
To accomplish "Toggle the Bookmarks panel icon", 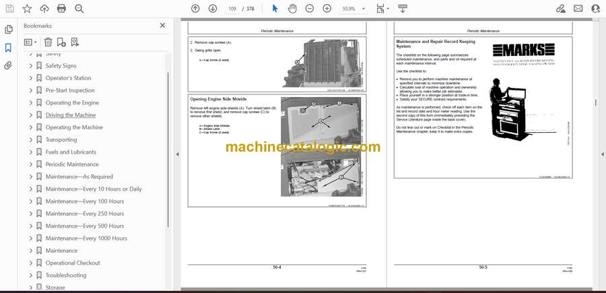I will (8, 48).
